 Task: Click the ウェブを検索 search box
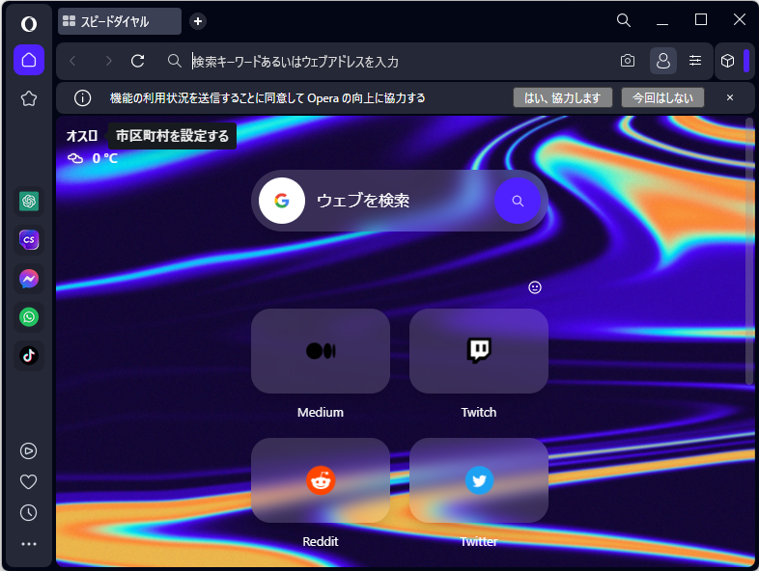[x=400, y=201]
